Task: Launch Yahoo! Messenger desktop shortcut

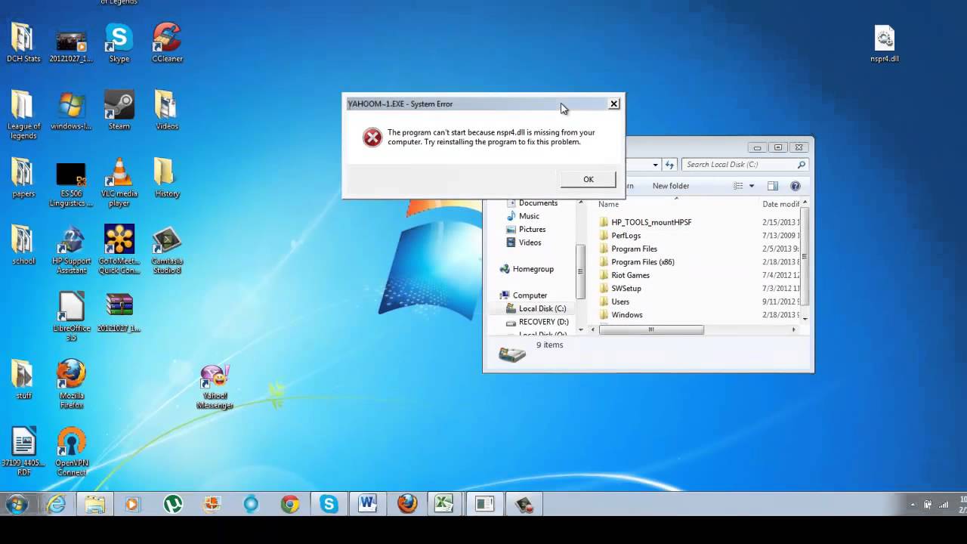Action: pyautogui.click(x=215, y=386)
